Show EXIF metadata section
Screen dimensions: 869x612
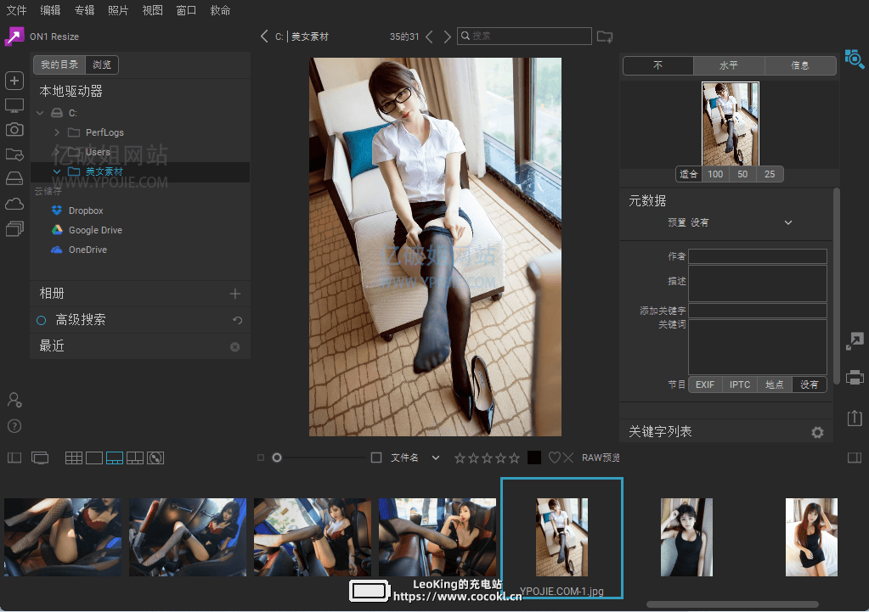tap(705, 385)
